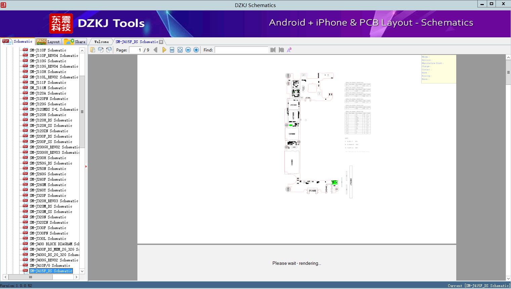Viewport: 511px width, 289px height.
Task: Select SM-J320M_DS Schematic entry
Action: point(51,206)
